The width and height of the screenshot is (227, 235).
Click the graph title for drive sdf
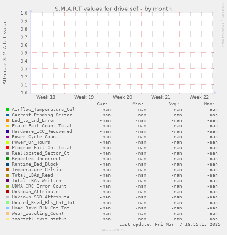[x=113, y=9]
